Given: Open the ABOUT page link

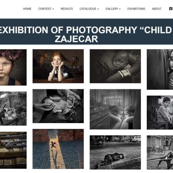Looking at the screenshot, I should [157, 9].
